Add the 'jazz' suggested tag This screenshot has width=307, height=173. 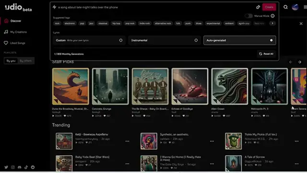click(91, 24)
